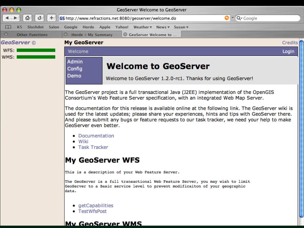Image resolution: width=304 pixels, height=228 pixels.
Task: Close the Horde My Summary tab
Action: [x=66, y=34]
